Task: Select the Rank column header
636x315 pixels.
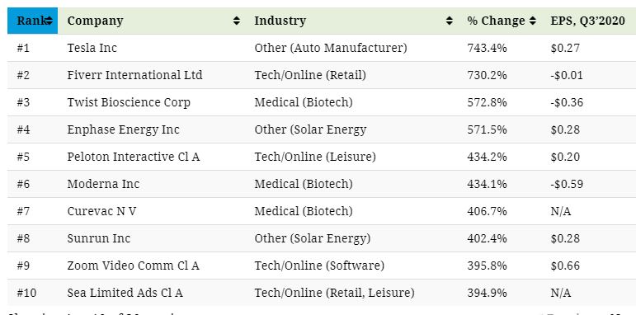Action: click(x=32, y=21)
